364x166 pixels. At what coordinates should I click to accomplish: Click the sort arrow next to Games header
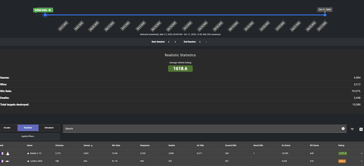92,145
